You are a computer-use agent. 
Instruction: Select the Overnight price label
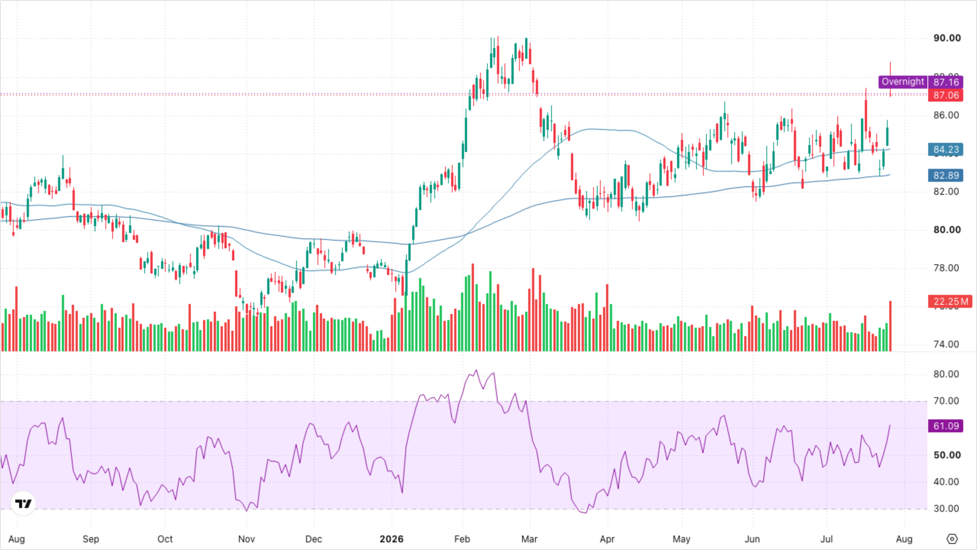coord(903,82)
